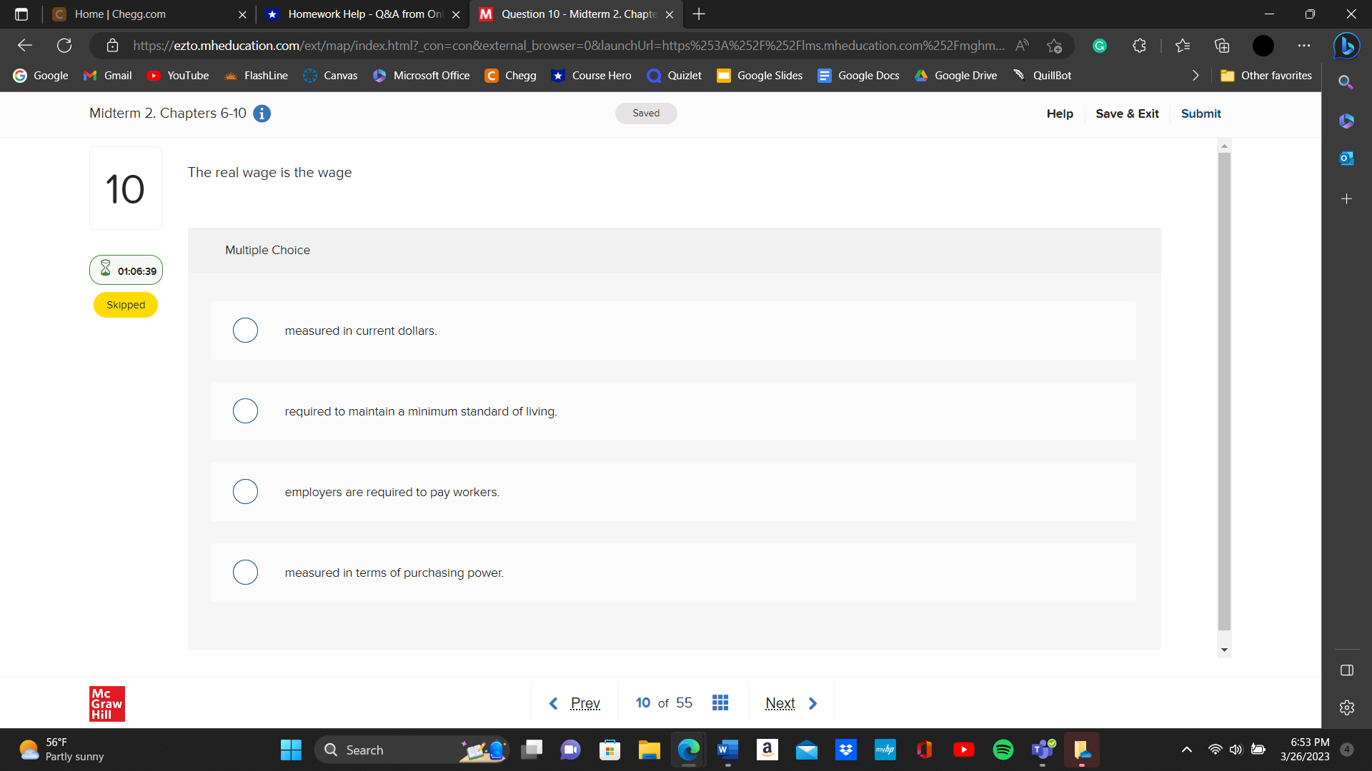
Task: Open Course Hero from the favorites bar
Action: tap(591, 75)
